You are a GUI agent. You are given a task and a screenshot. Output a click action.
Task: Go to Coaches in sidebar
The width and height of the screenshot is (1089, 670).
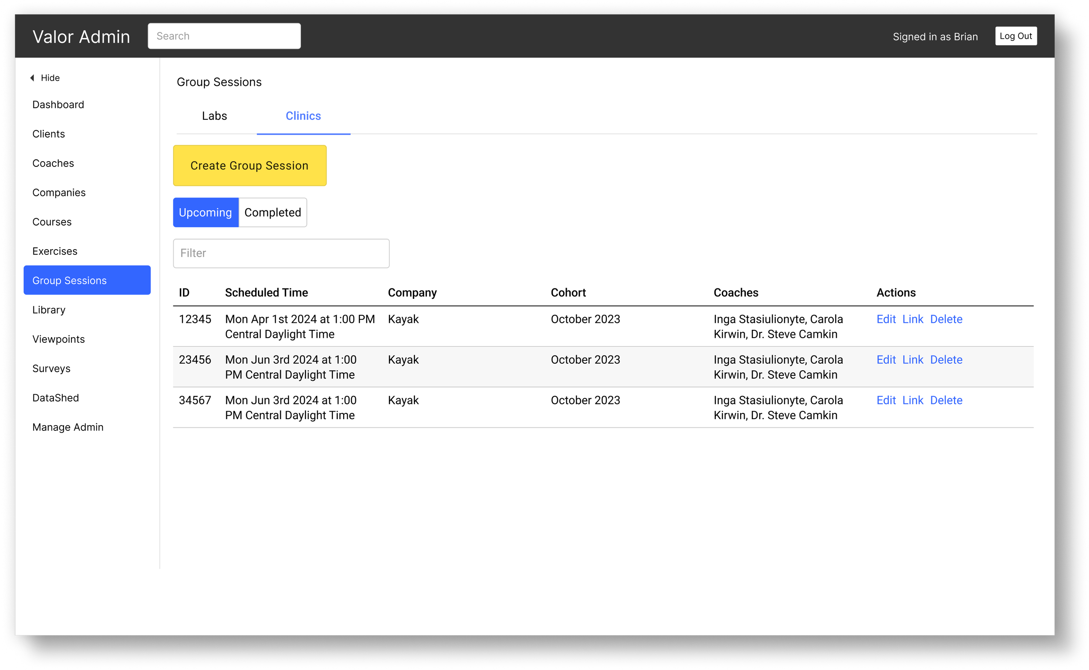pyautogui.click(x=53, y=163)
